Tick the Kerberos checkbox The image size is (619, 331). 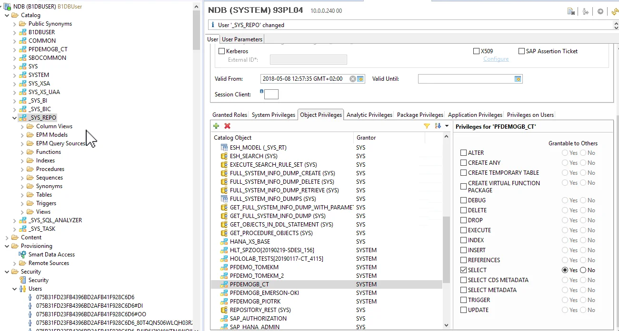click(221, 51)
